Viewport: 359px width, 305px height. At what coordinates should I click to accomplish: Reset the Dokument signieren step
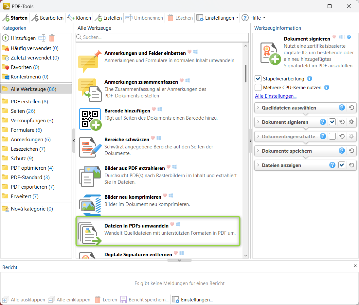[x=342, y=122]
